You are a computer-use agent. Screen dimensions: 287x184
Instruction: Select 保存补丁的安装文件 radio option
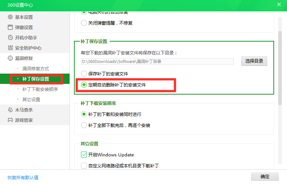[x=84, y=74]
